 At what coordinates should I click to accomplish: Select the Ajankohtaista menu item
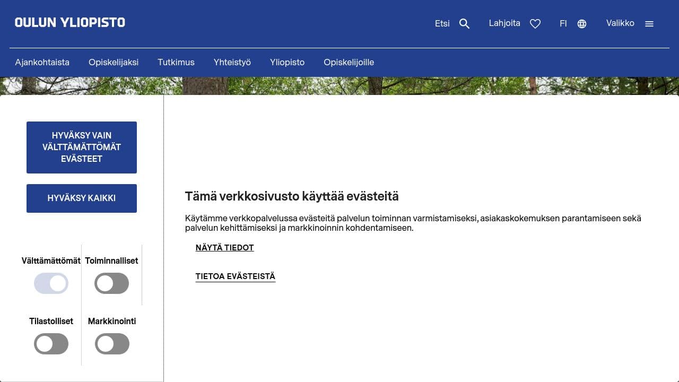(x=42, y=62)
